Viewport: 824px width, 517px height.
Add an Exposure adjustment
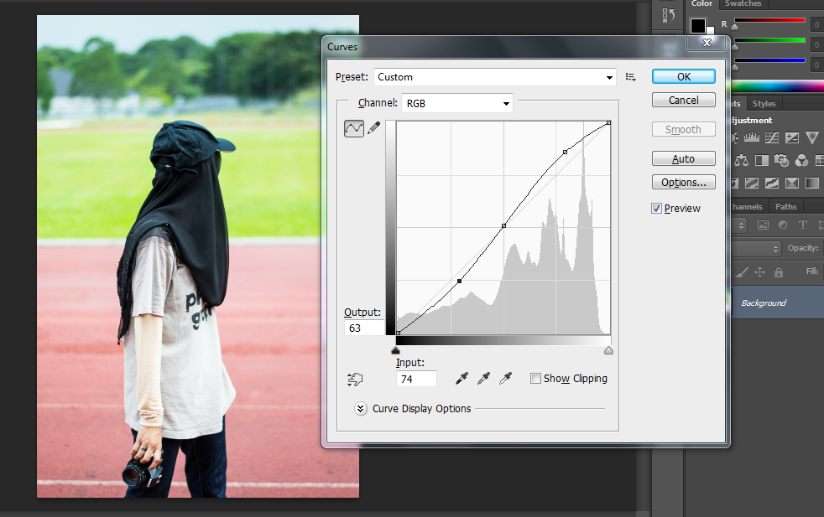pos(792,137)
